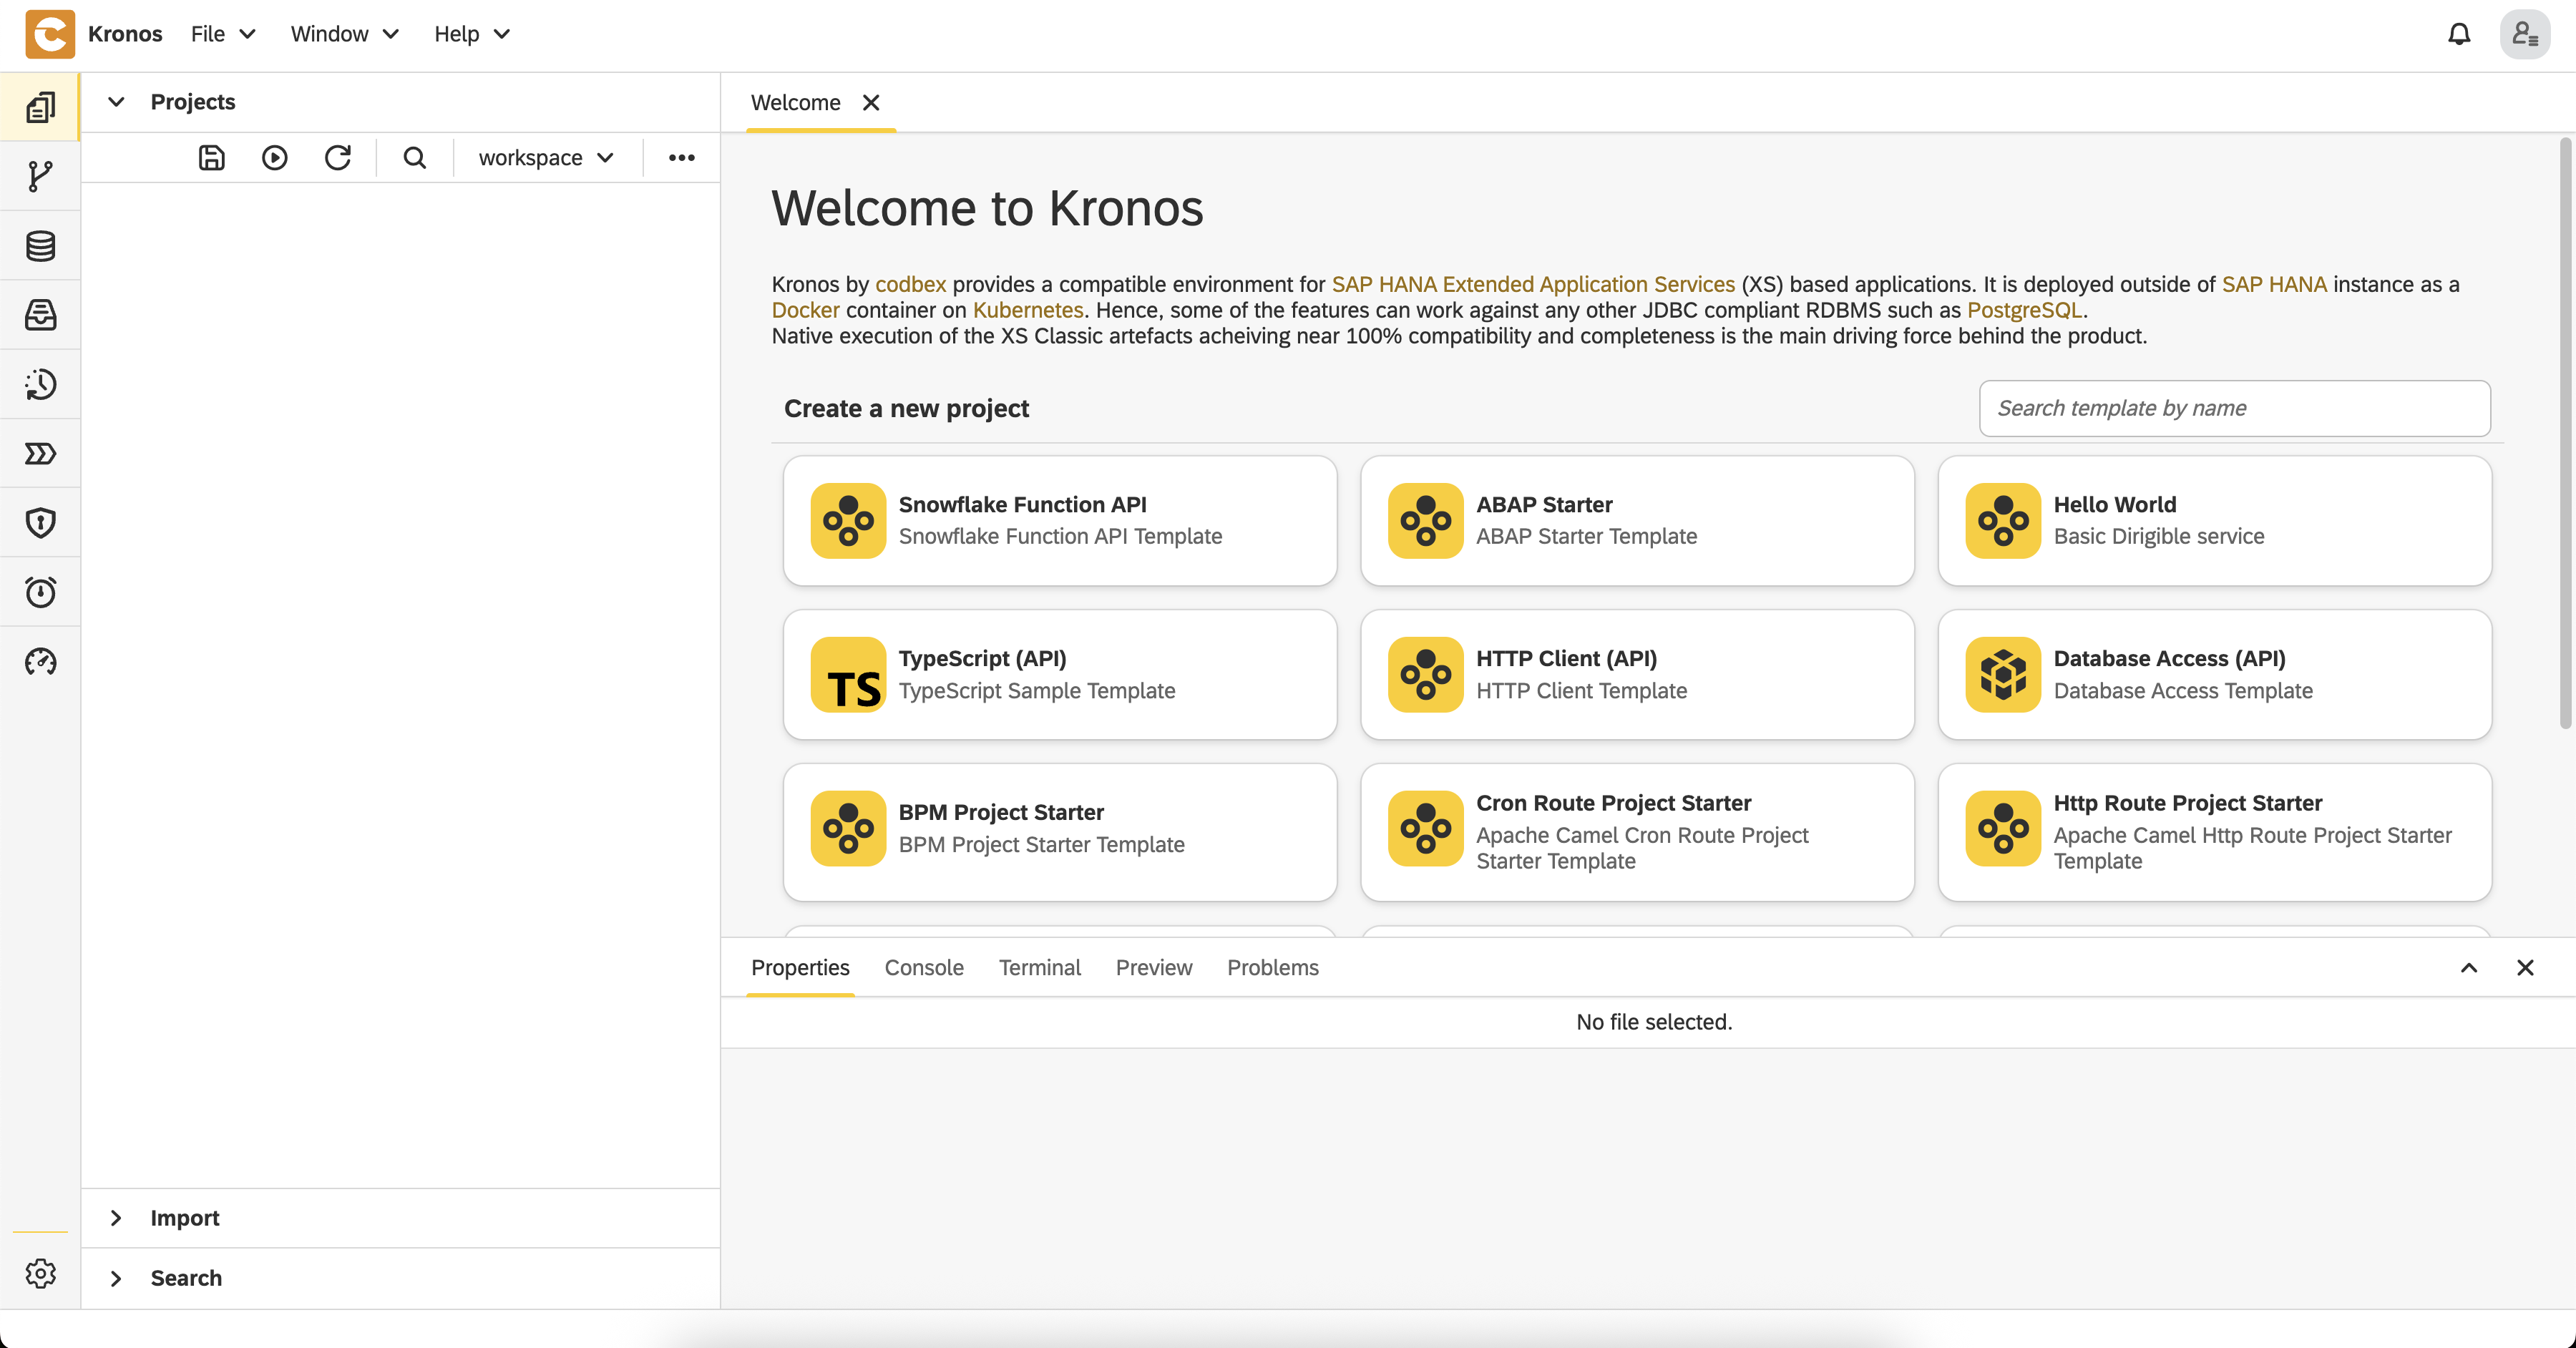Open the notifications bell
Image resolution: width=2576 pixels, height=1348 pixels.
tap(2459, 34)
